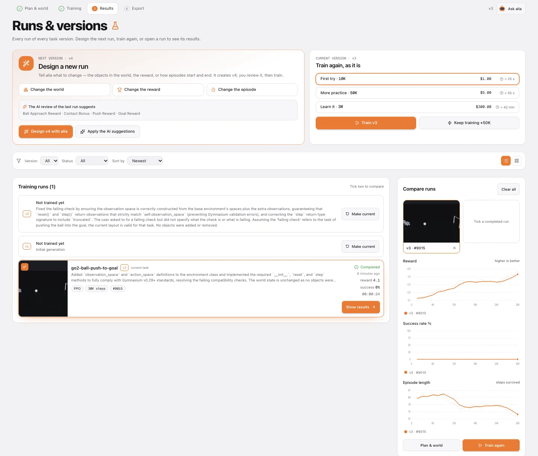Open the Version filter dropdown

tap(49, 161)
